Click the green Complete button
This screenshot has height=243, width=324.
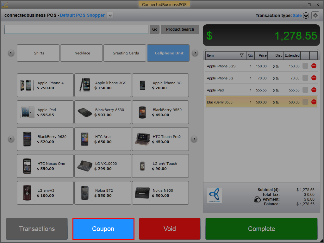pyautogui.click(x=261, y=229)
